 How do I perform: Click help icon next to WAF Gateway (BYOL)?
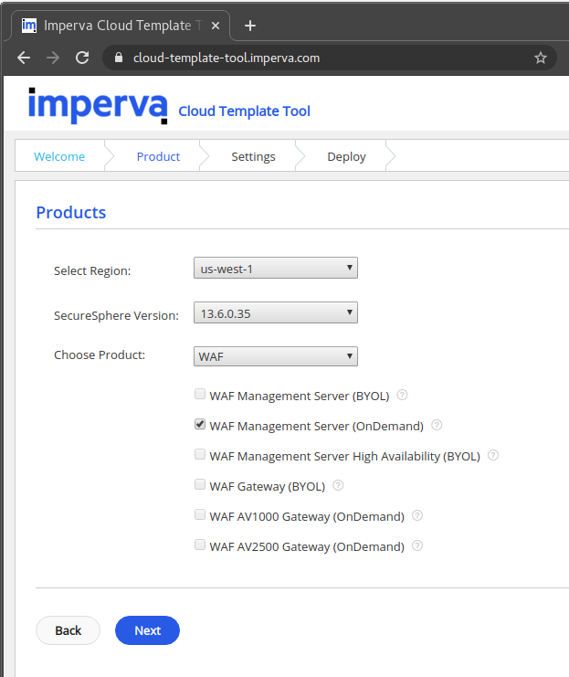click(338, 485)
